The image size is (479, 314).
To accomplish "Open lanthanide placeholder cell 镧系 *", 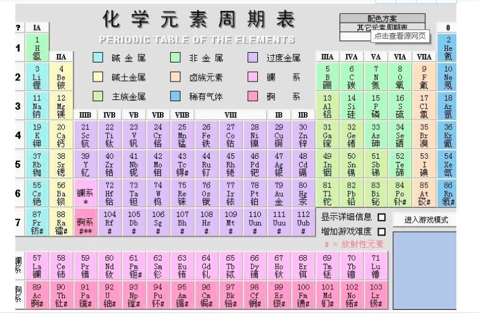I will [85, 193].
